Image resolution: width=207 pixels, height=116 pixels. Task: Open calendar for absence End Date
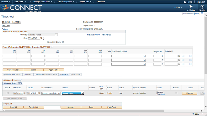(x=39, y=93)
